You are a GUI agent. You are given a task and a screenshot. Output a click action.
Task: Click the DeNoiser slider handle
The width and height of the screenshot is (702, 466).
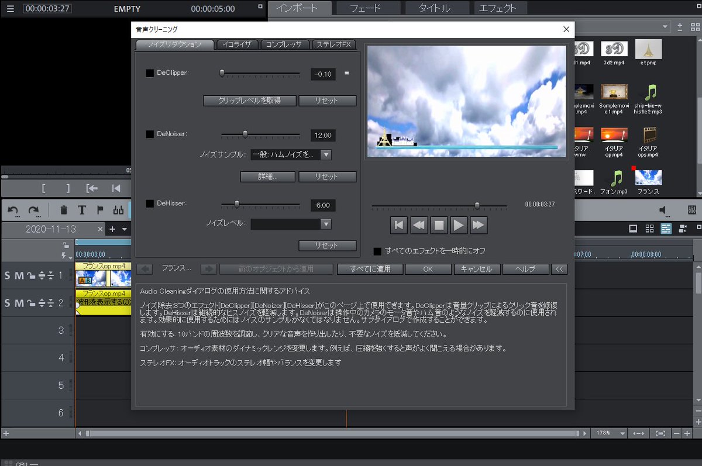(245, 134)
